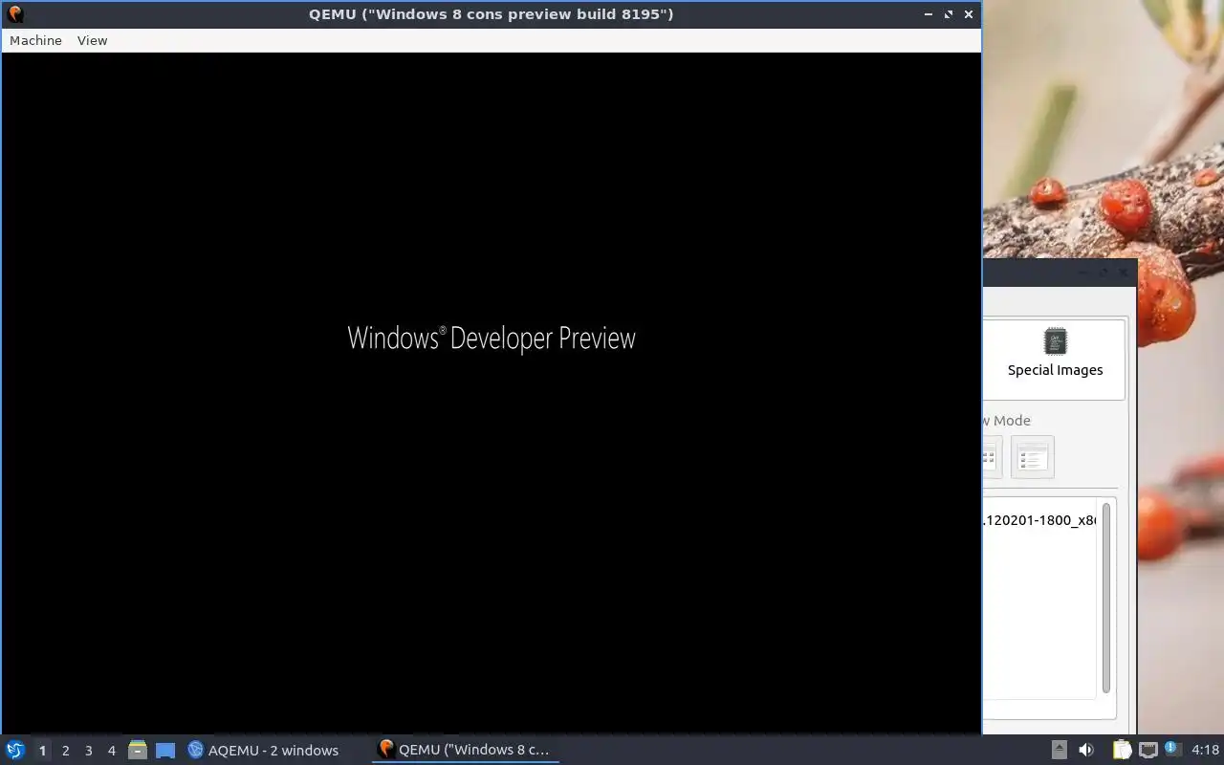Viewport: 1224px width, 765px height.
Task: Switch to workspace 3
Action: coord(88,751)
